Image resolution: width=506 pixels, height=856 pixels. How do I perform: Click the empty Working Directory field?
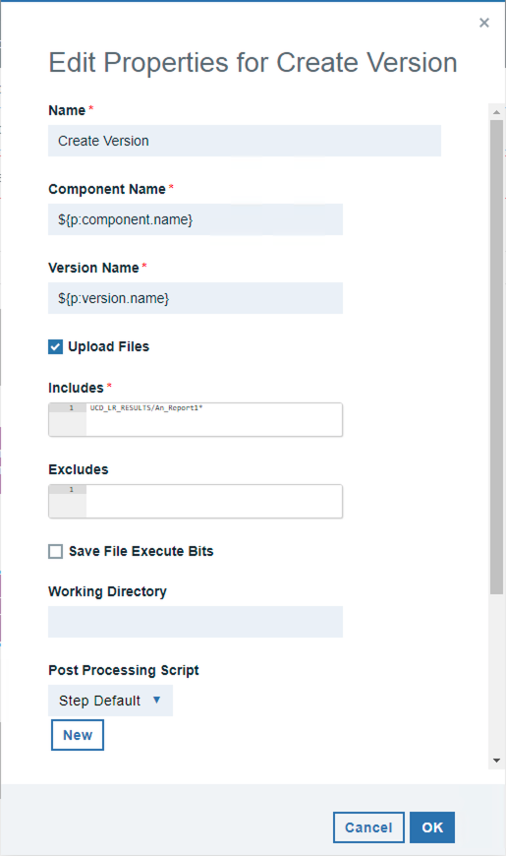(196, 622)
